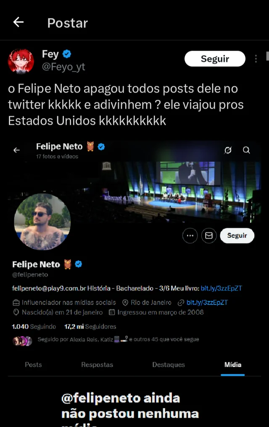Open Fey's red-haired avatar

tap(21, 61)
